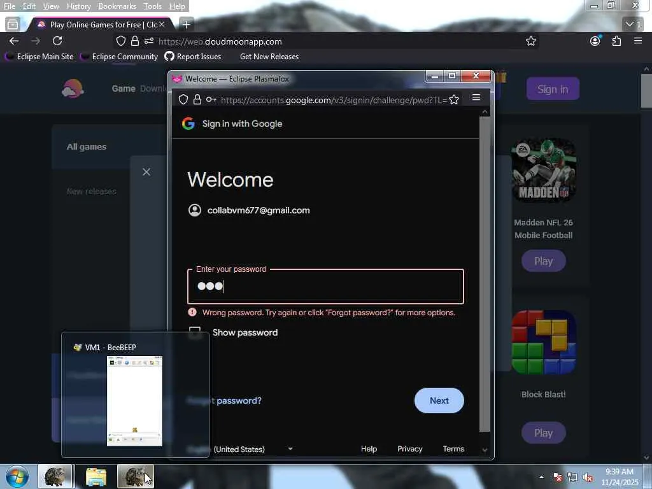This screenshot has height=489, width=652.
Task: Click the Forgot password? link
Action: pyautogui.click(x=225, y=400)
